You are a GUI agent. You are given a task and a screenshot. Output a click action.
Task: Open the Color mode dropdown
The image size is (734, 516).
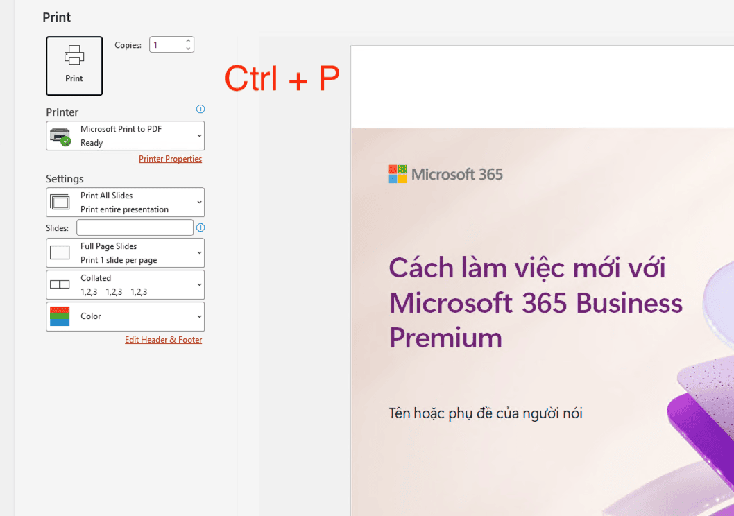125,316
